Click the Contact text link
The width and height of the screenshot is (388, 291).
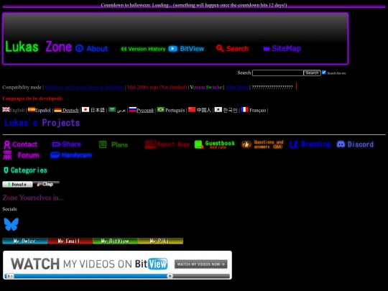[24, 144]
